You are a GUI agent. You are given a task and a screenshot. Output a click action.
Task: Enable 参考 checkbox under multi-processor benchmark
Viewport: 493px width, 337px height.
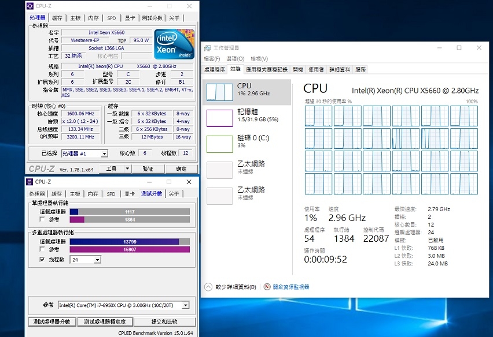click(42, 249)
